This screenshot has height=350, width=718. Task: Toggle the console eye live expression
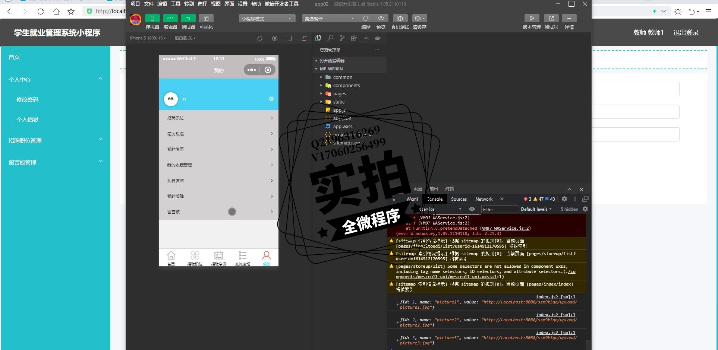[472, 209]
